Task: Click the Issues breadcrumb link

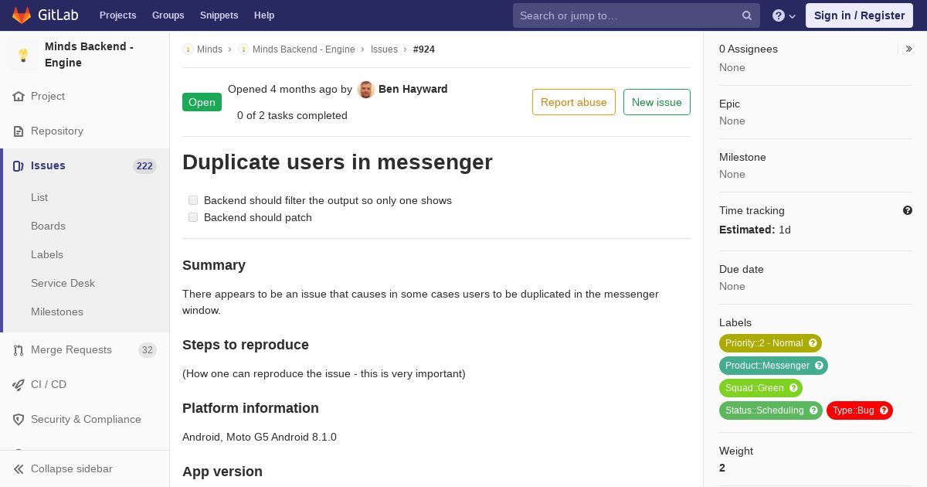Action: [x=384, y=49]
